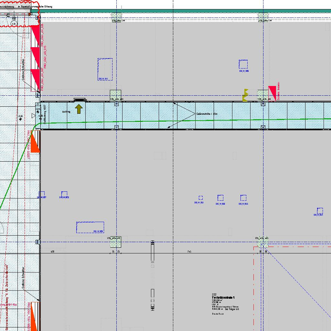The height and width of the screenshot is (331, 331).
Task: Click the opening box DG_H_034
Action: (x=320, y=211)
